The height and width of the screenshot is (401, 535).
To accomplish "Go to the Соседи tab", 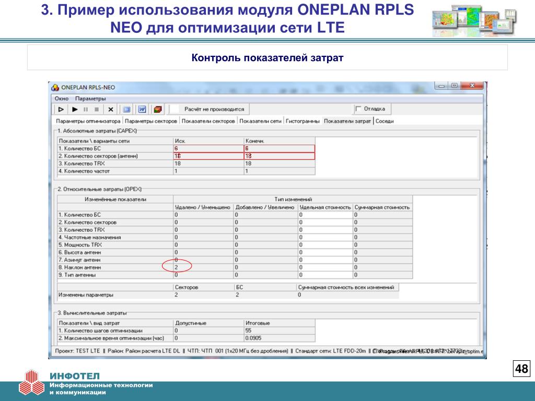I will click(385, 121).
